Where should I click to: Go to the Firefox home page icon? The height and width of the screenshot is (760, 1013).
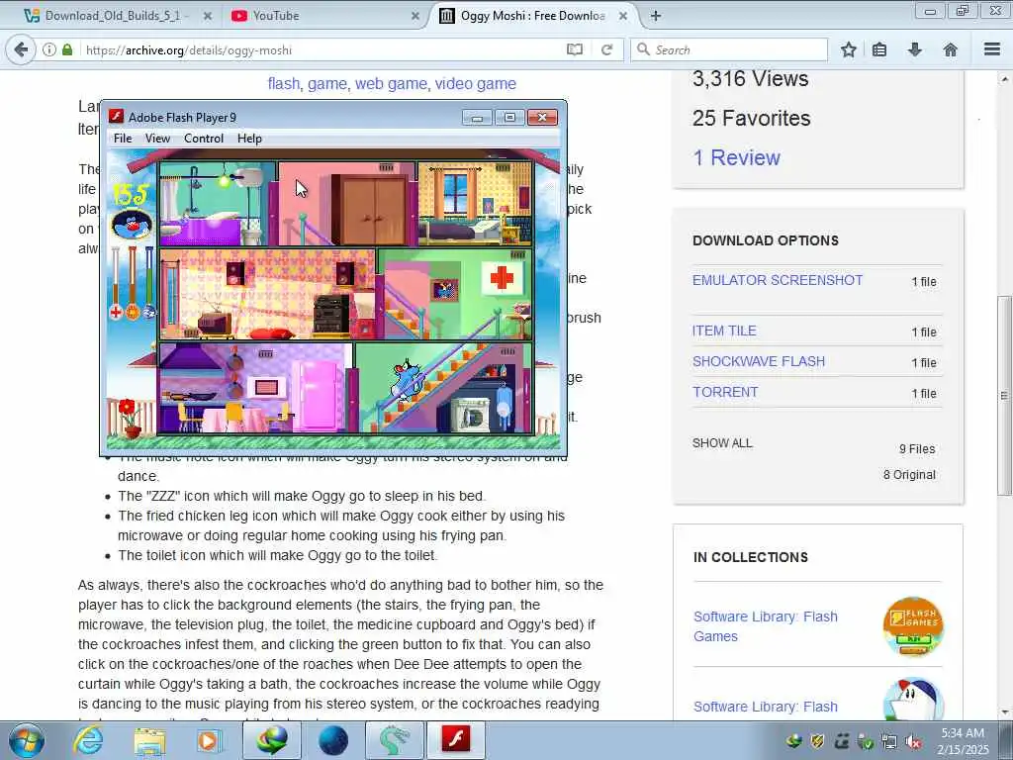click(951, 49)
